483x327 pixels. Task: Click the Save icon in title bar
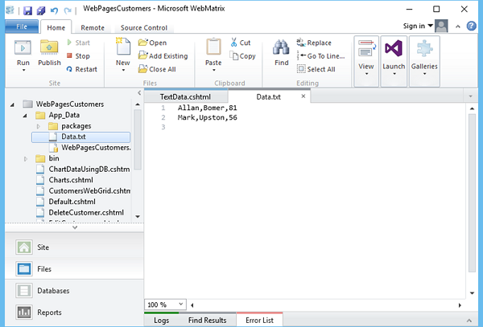27,10
